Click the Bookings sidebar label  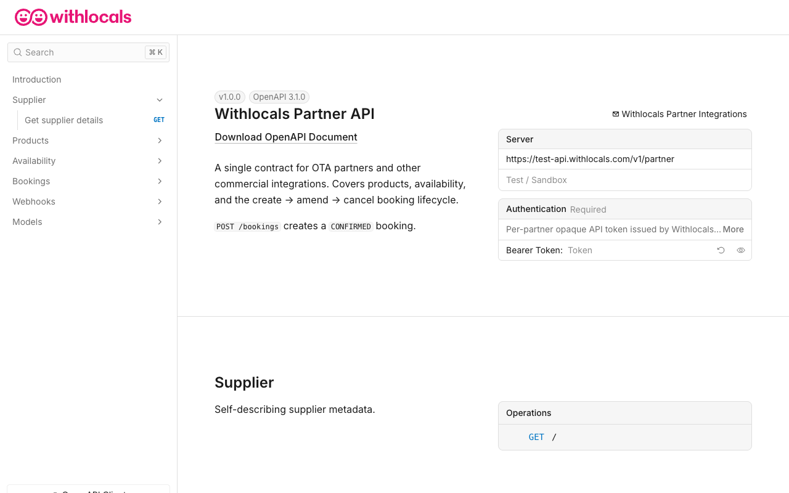click(31, 181)
